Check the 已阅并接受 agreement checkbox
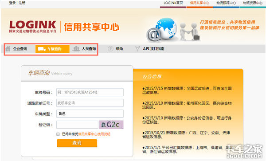Screen dimensions: 266x161 (x=58, y=134)
